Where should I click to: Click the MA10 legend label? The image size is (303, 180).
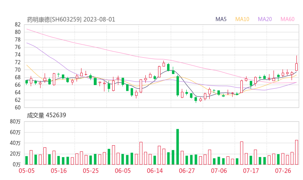tap(242, 19)
